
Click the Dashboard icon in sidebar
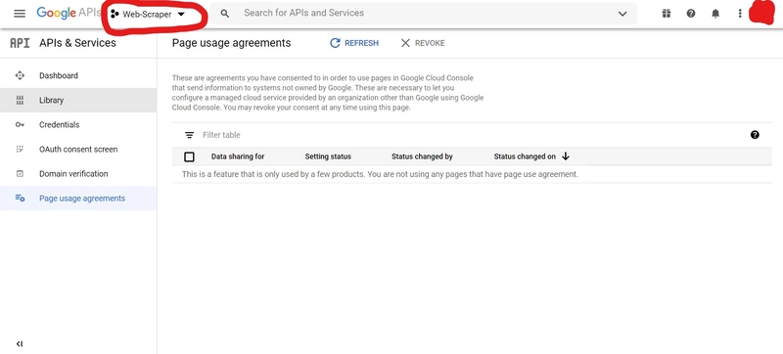click(x=20, y=75)
